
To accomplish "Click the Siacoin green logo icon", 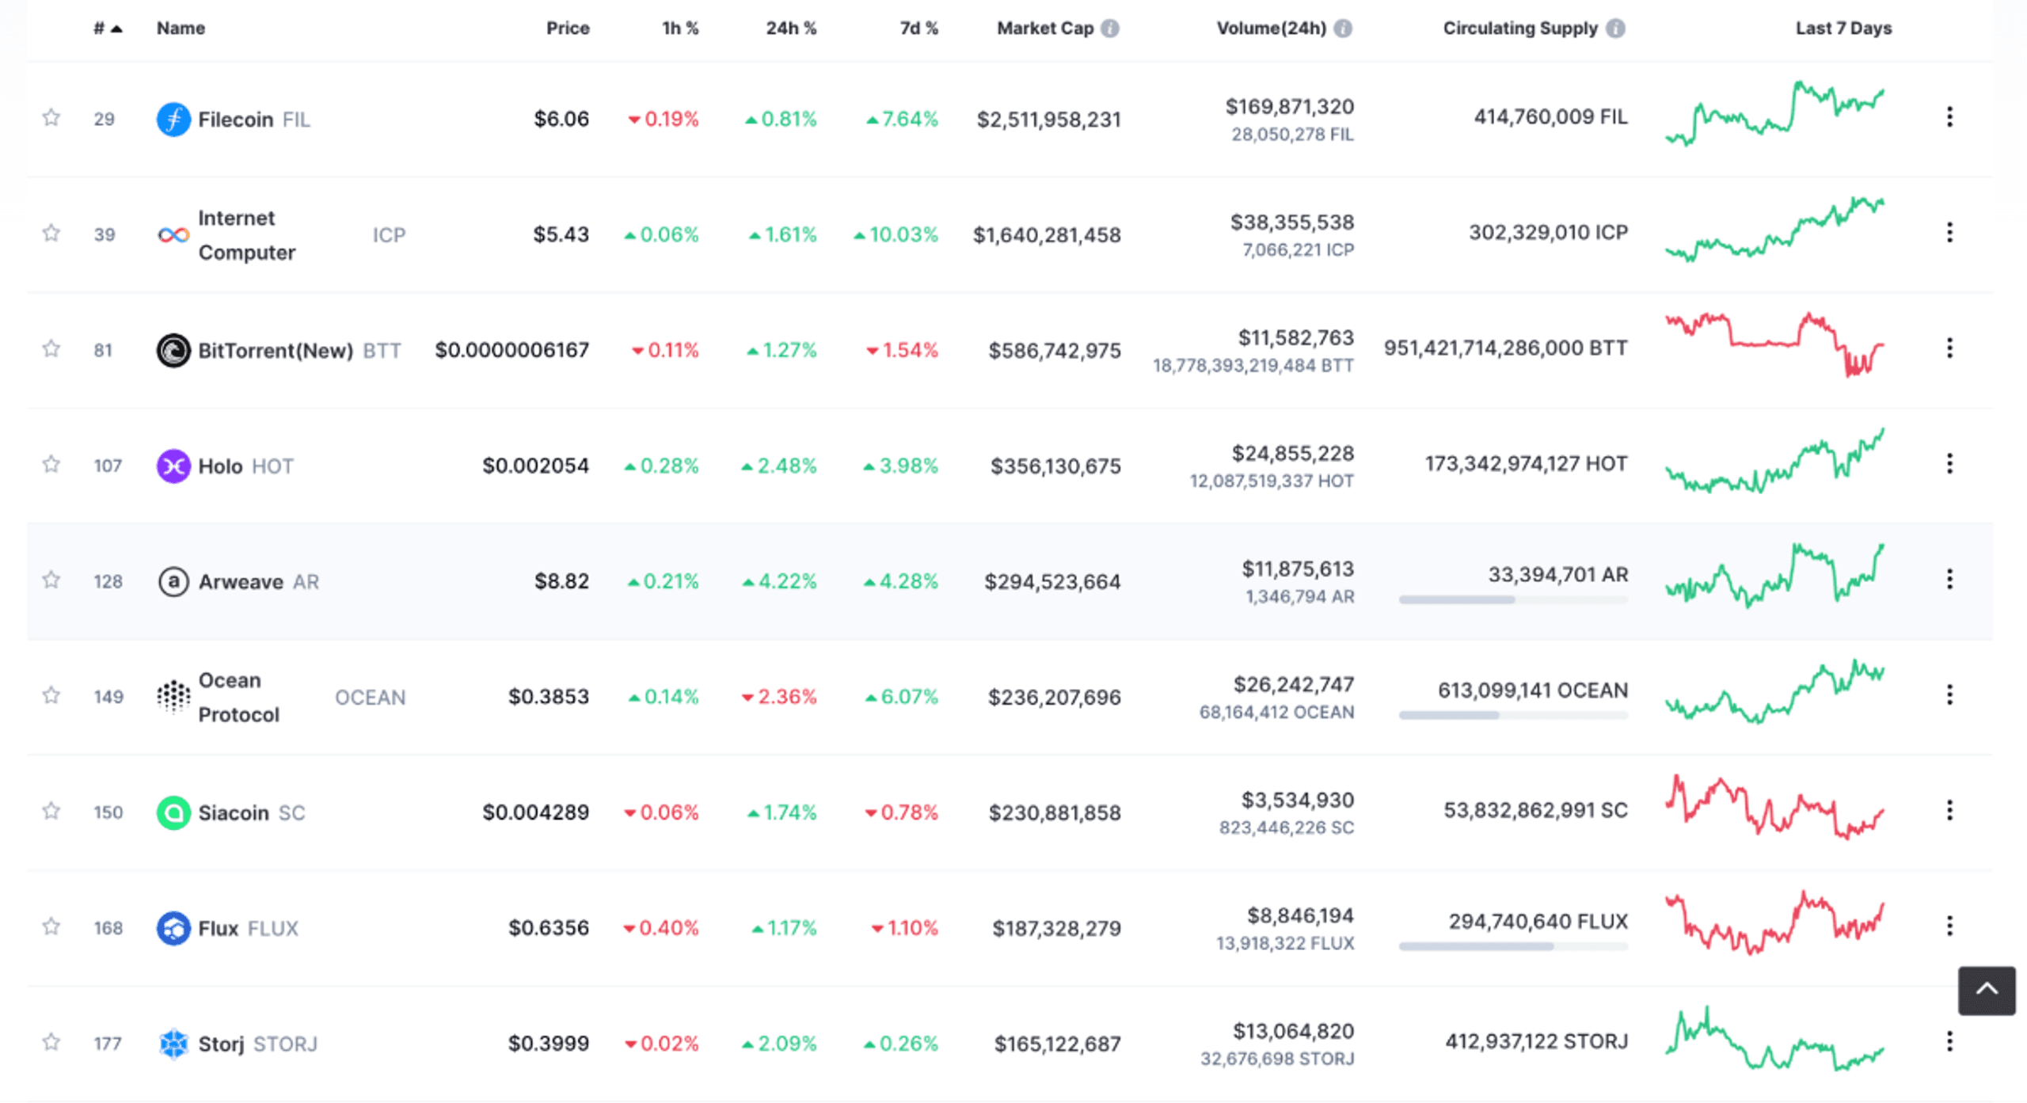I will pyautogui.click(x=173, y=812).
